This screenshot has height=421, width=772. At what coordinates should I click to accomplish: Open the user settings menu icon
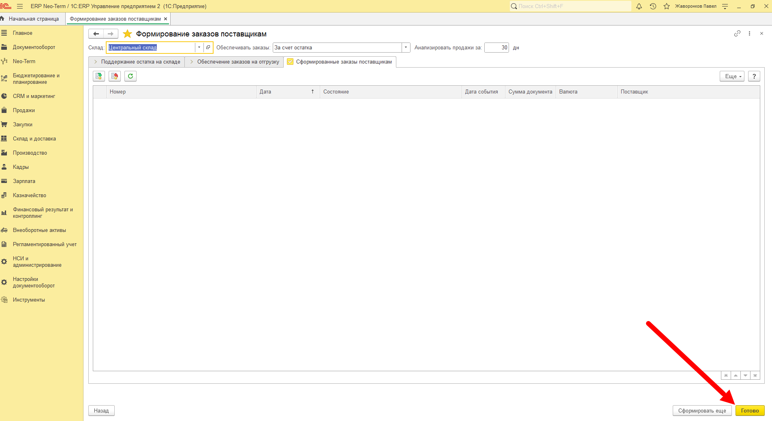[725, 6]
